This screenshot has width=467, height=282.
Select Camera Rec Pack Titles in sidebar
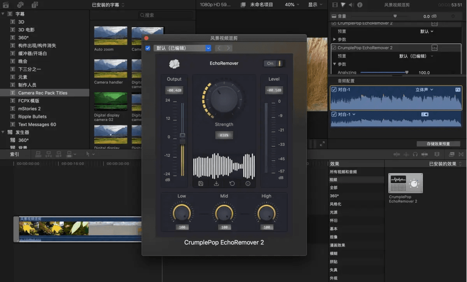[x=45, y=93]
